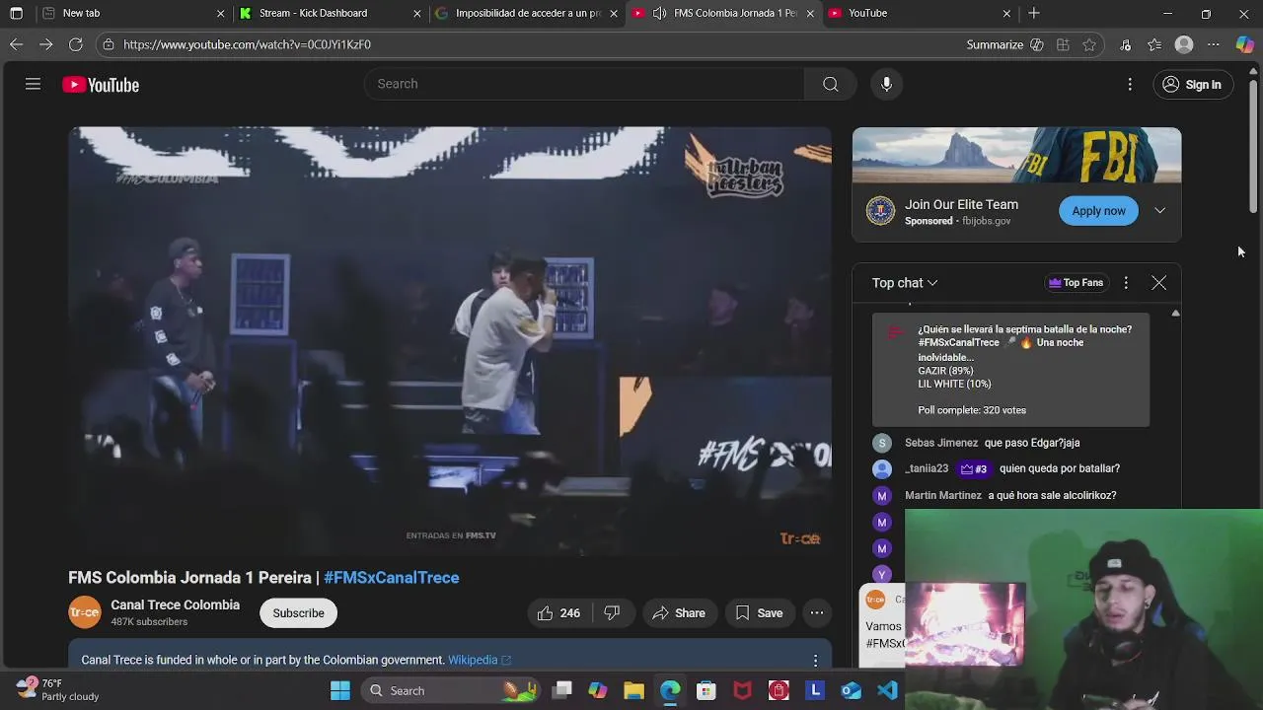Close the FMS Colombia Jornada 1 tab
The height and width of the screenshot is (710, 1263).
[x=810, y=13]
